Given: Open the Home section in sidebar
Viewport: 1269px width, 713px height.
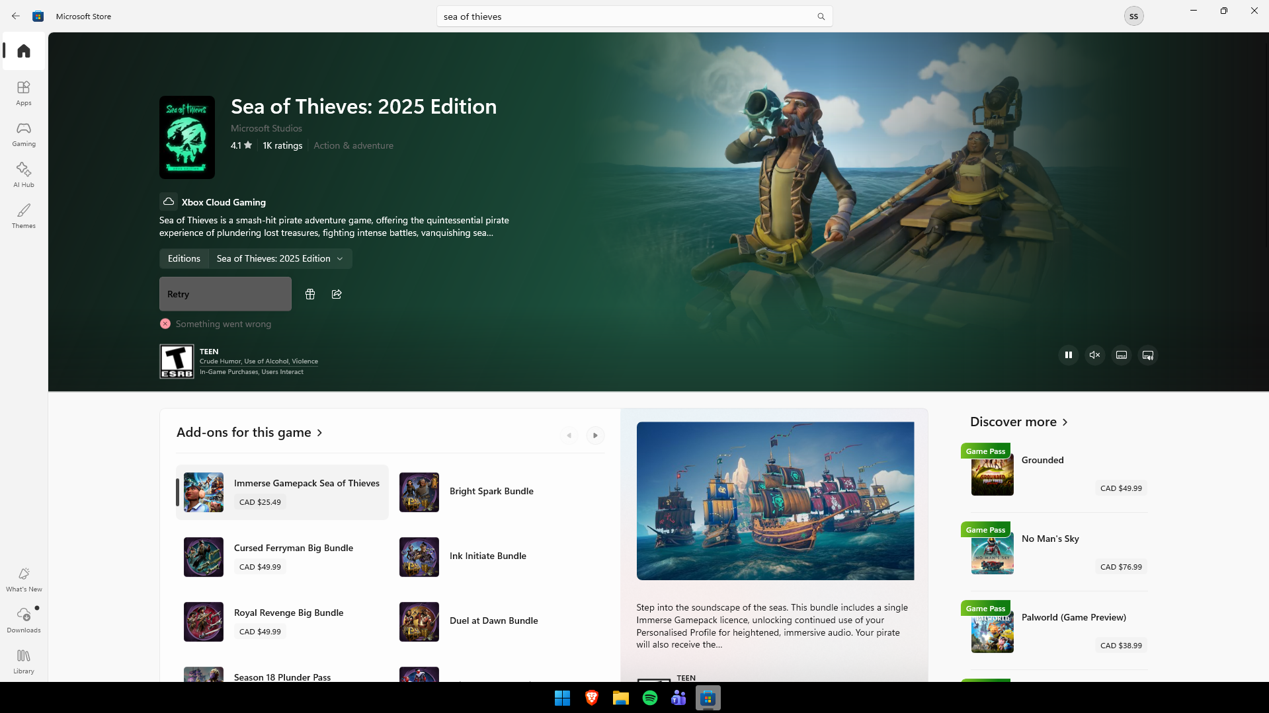Looking at the screenshot, I should [24, 51].
